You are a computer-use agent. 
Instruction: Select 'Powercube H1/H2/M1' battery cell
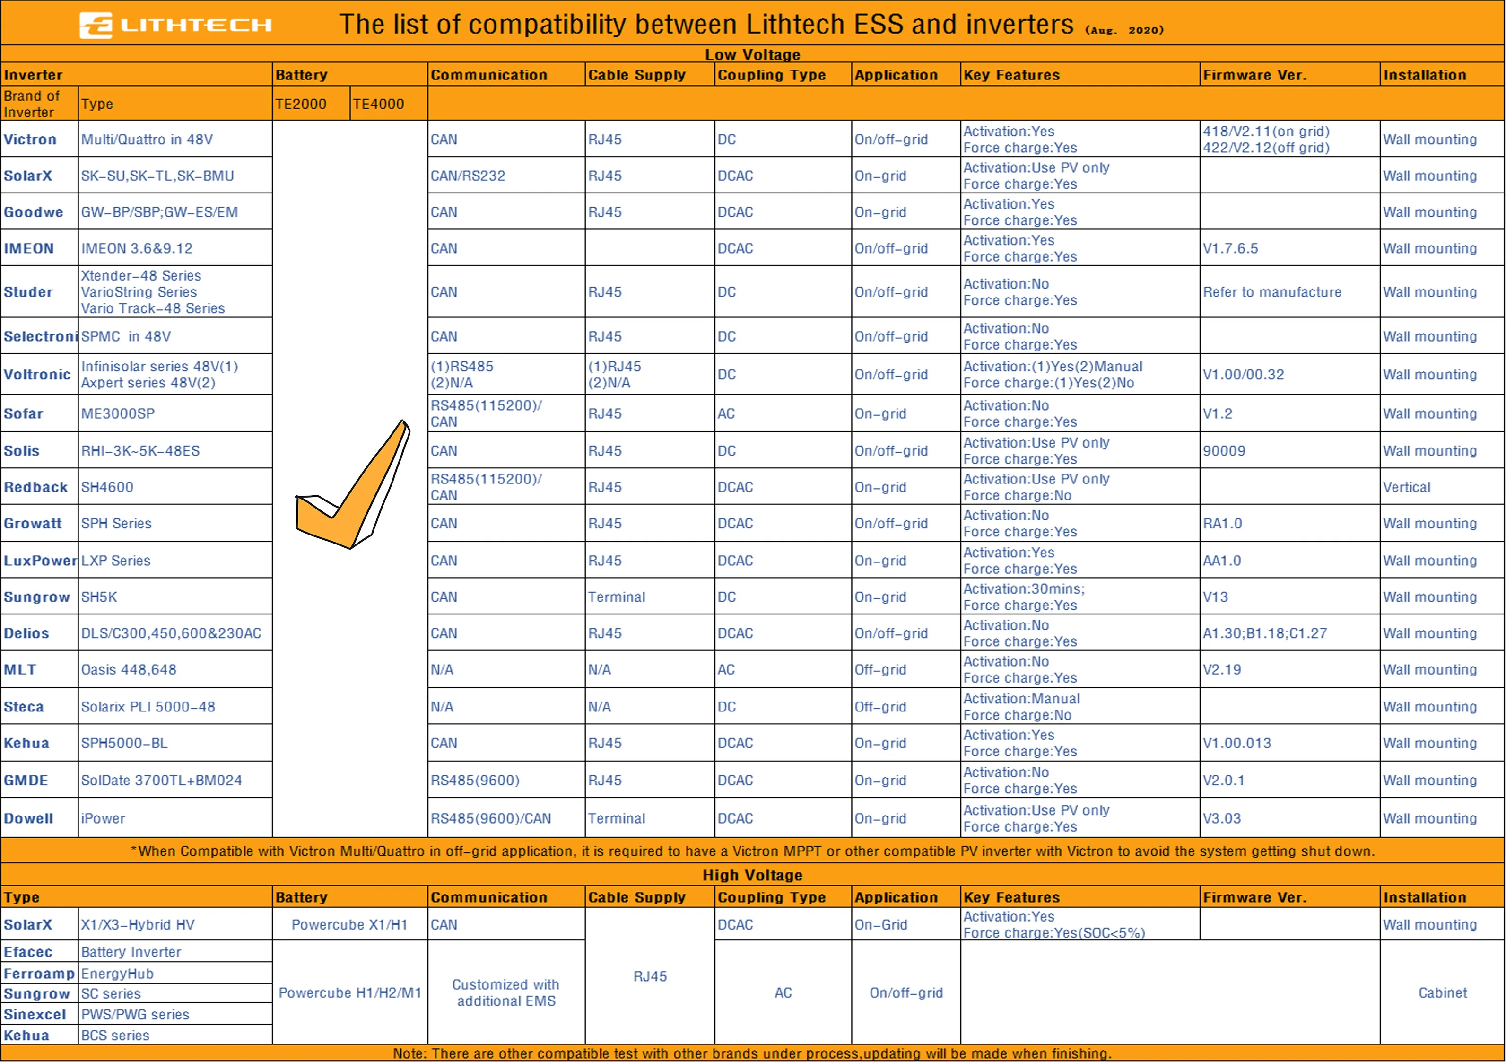pos(349,992)
